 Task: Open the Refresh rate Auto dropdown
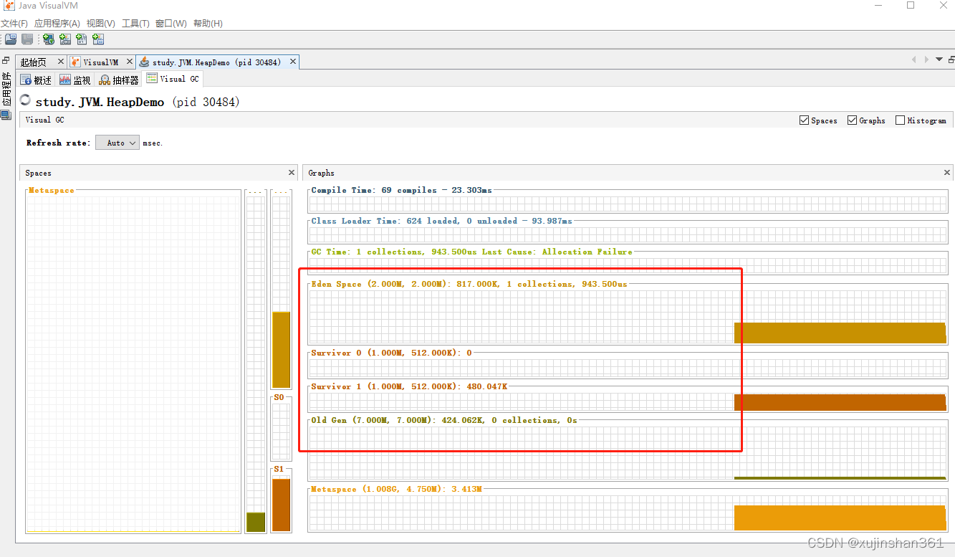[117, 143]
